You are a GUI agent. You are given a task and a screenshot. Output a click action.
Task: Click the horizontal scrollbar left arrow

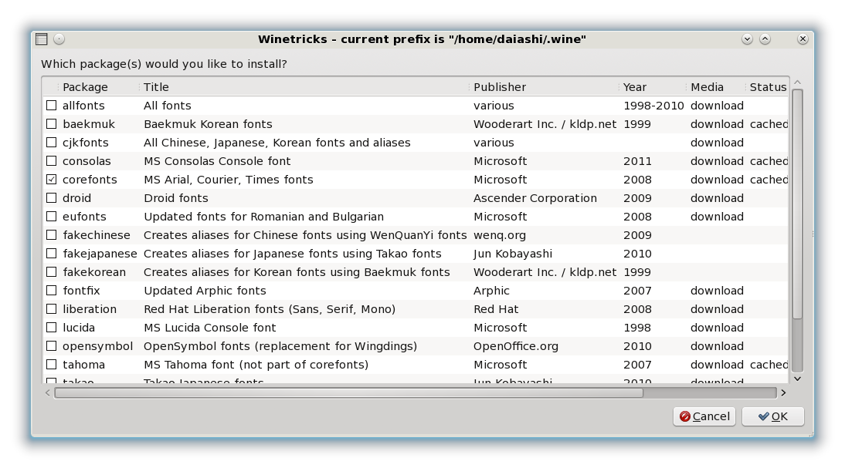(47, 392)
